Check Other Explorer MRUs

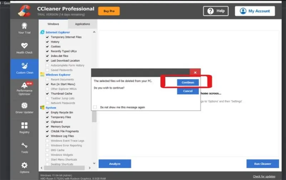coord(47,89)
